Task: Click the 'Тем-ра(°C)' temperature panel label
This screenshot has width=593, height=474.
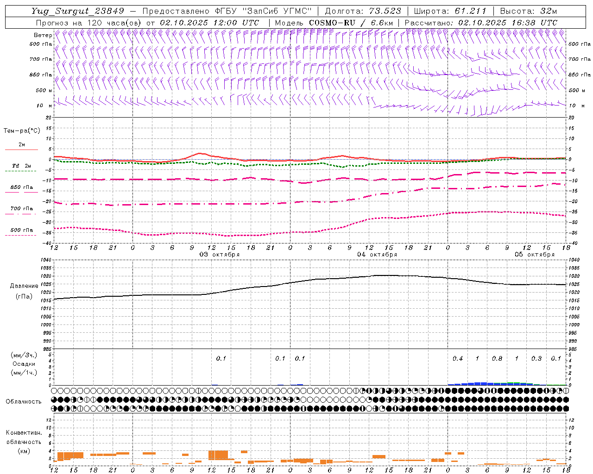Action: point(22,131)
